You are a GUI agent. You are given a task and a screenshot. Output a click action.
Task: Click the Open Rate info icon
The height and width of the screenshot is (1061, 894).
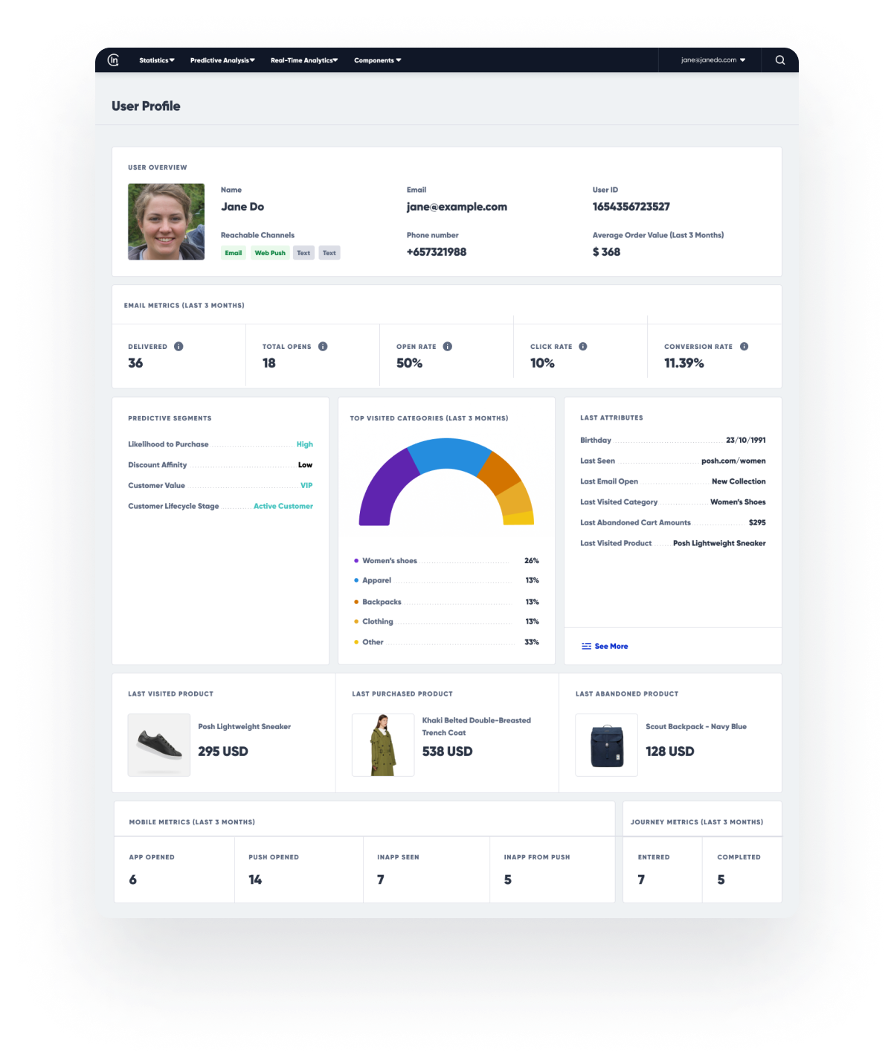448,347
